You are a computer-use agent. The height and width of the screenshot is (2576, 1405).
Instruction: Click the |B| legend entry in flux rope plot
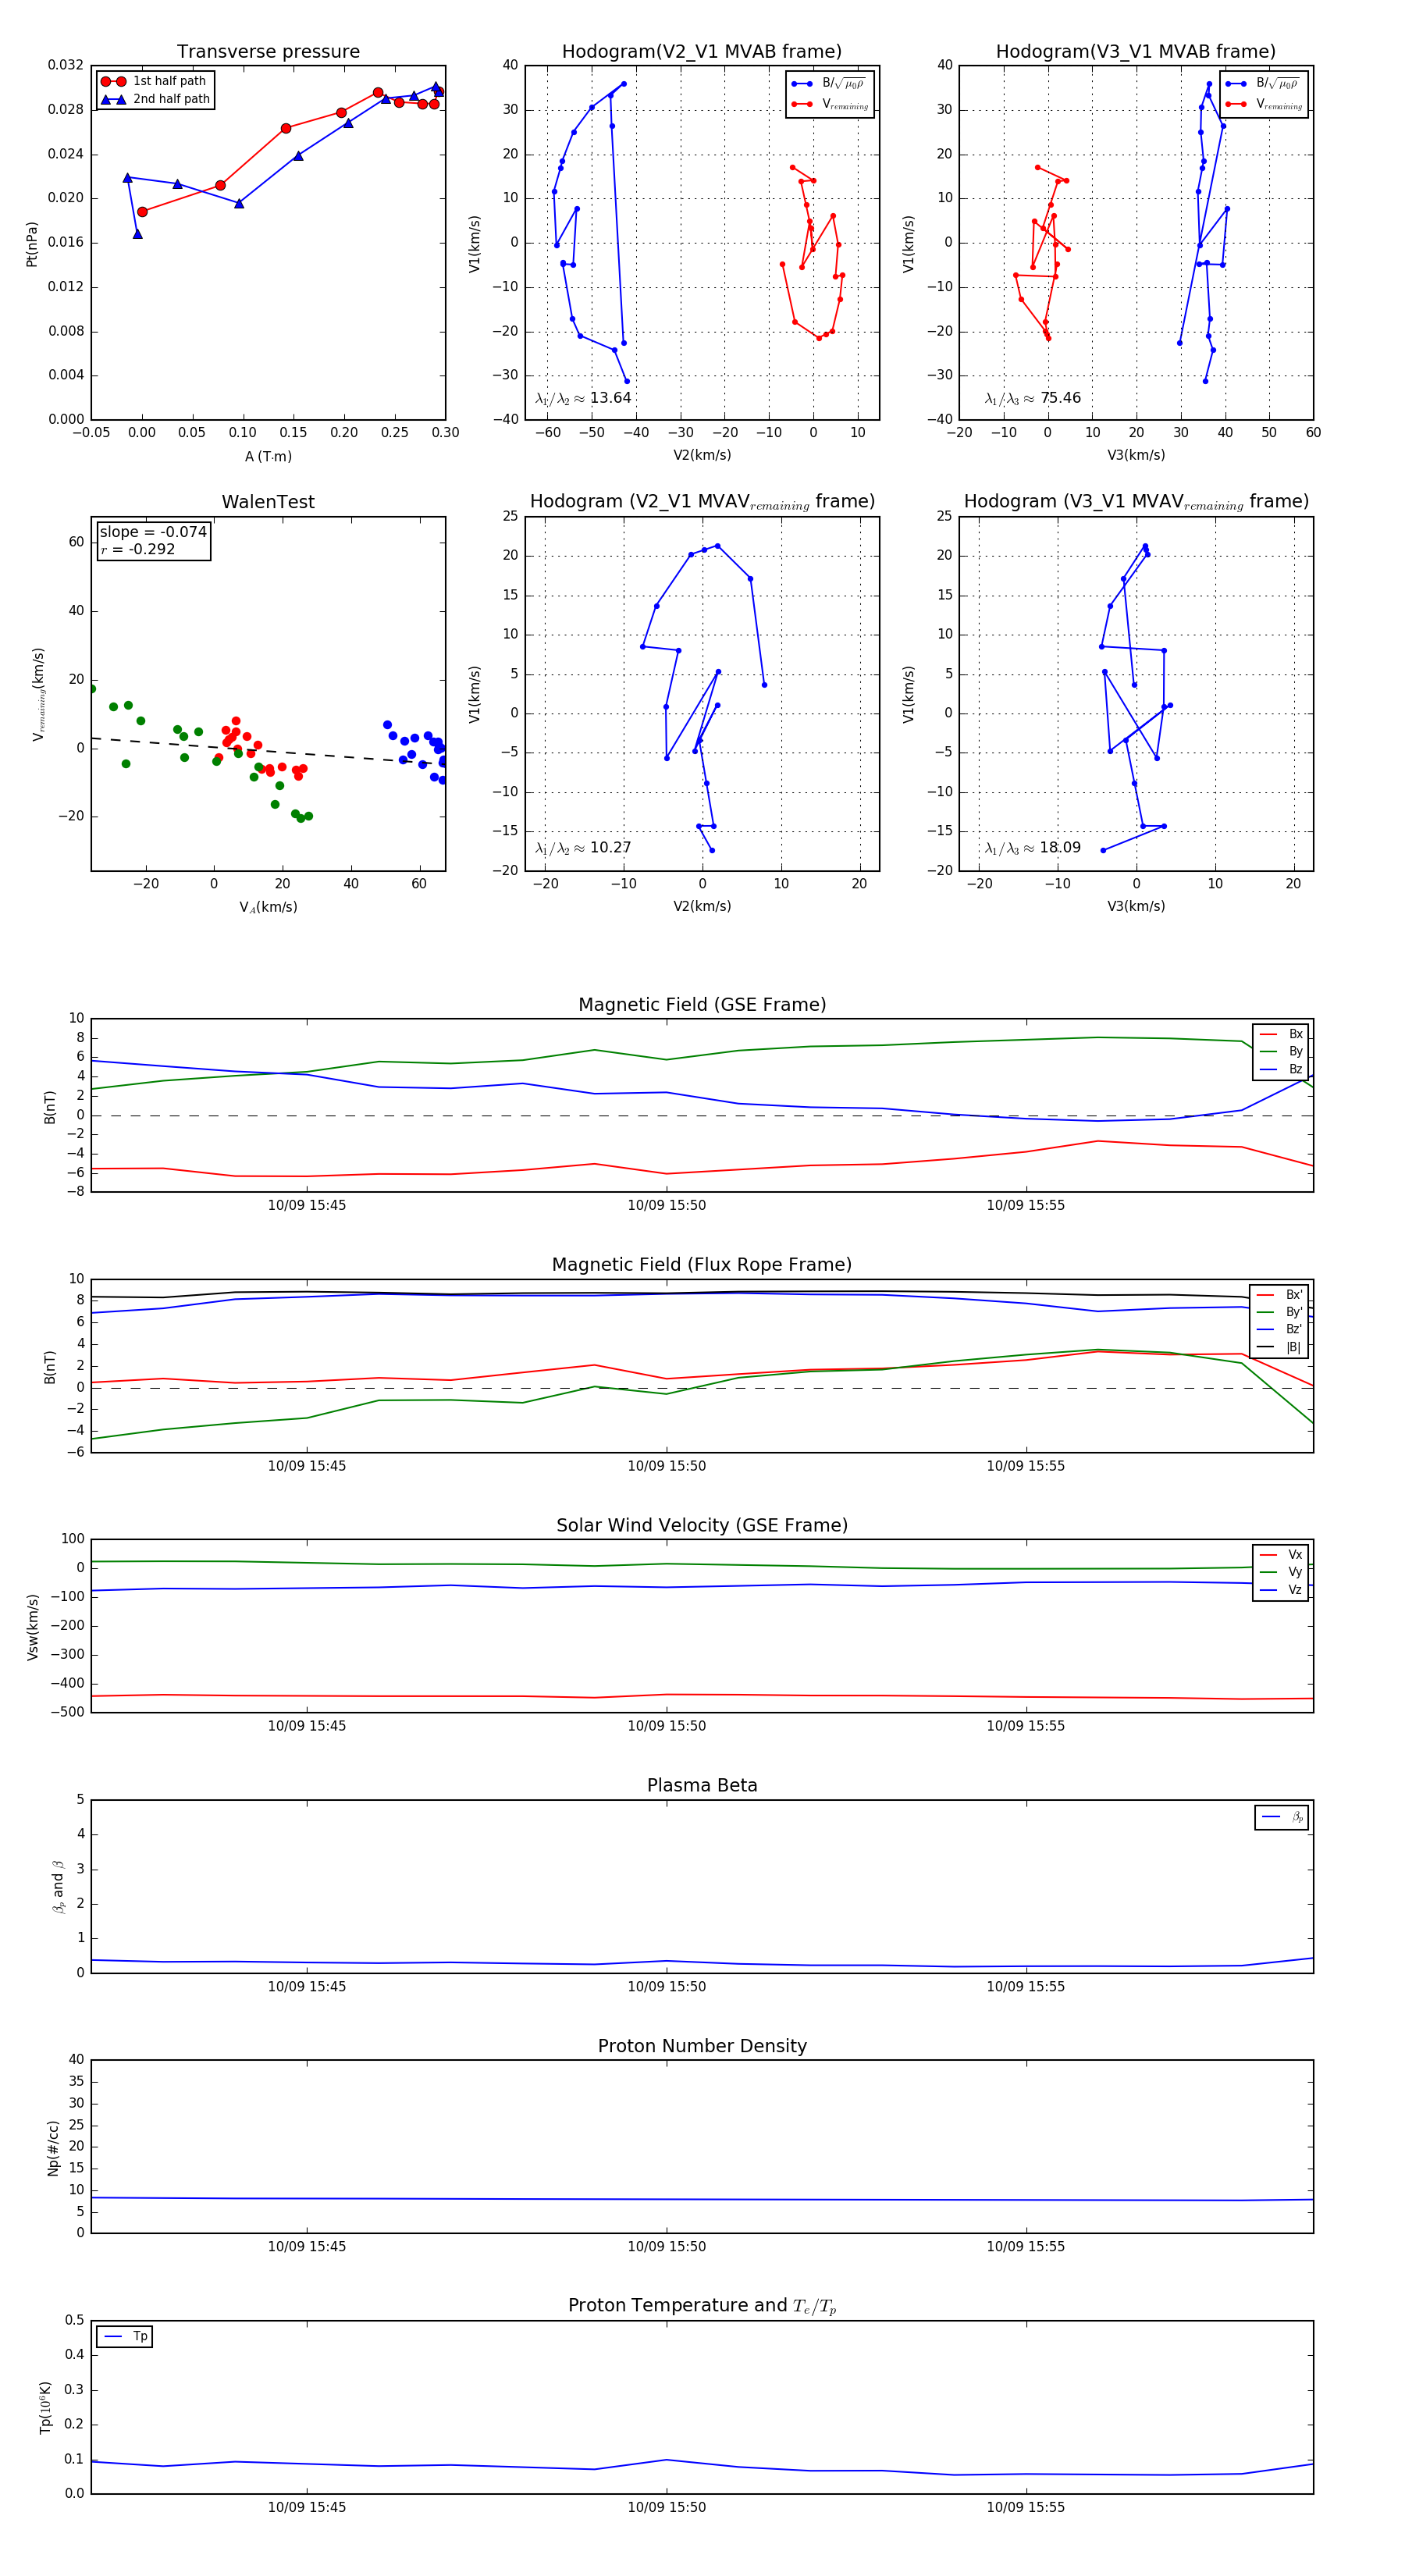coord(1280,1348)
